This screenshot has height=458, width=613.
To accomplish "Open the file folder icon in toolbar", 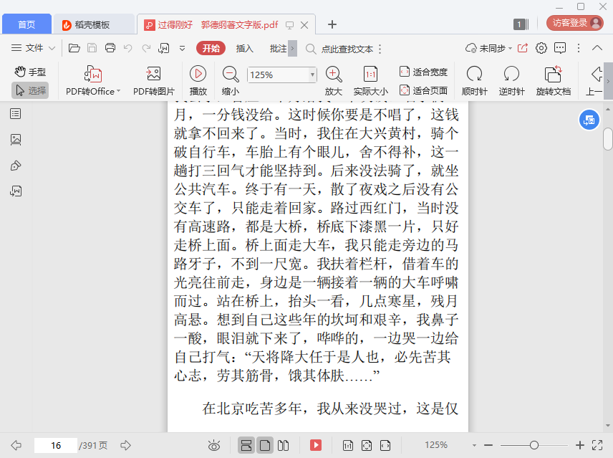I will tap(74, 48).
